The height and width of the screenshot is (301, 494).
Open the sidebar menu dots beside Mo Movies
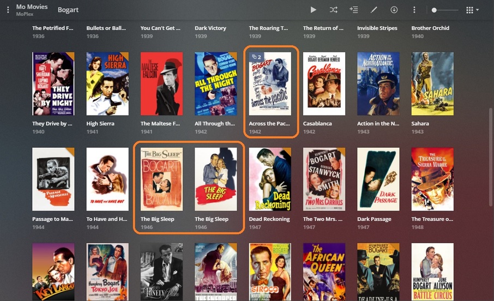click(x=8, y=10)
